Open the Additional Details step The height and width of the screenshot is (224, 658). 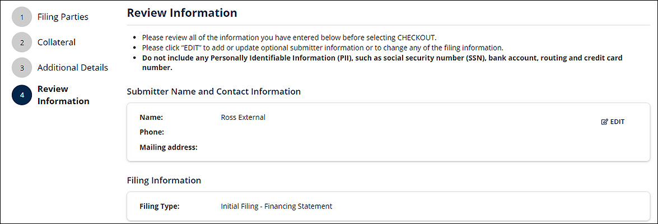click(x=73, y=68)
